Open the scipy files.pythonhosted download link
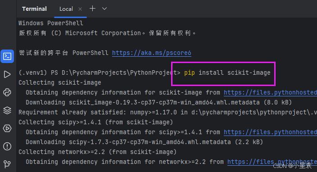317x172 pixels. click(x=270, y=132)
